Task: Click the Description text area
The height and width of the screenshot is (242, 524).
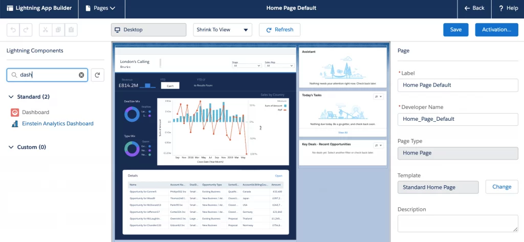Action: point(458,224)
